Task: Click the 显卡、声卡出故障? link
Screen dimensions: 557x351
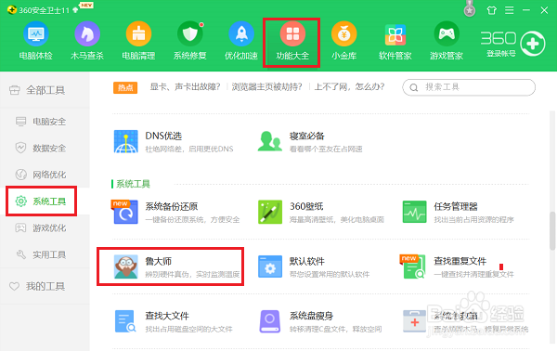Action: click(185, 87)
